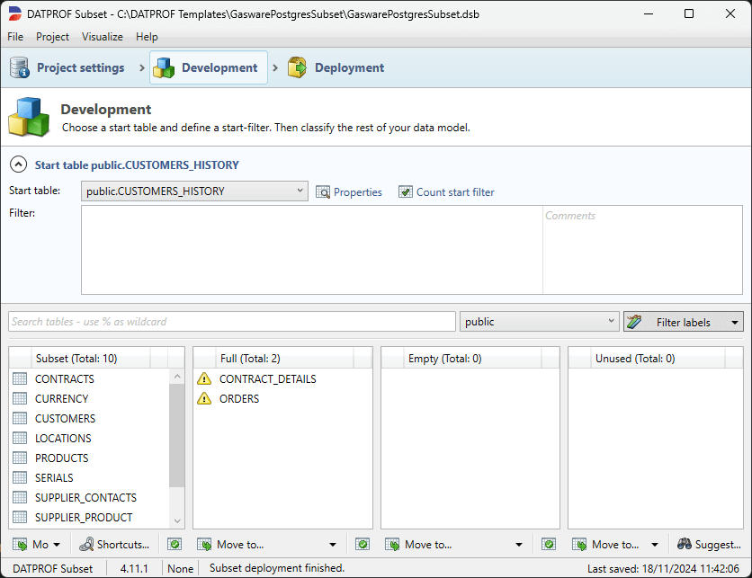This screenshot has height=578, width=752.
Task: Open Shortcuts with the wrench icon
Action: click(x=86, y=545)
